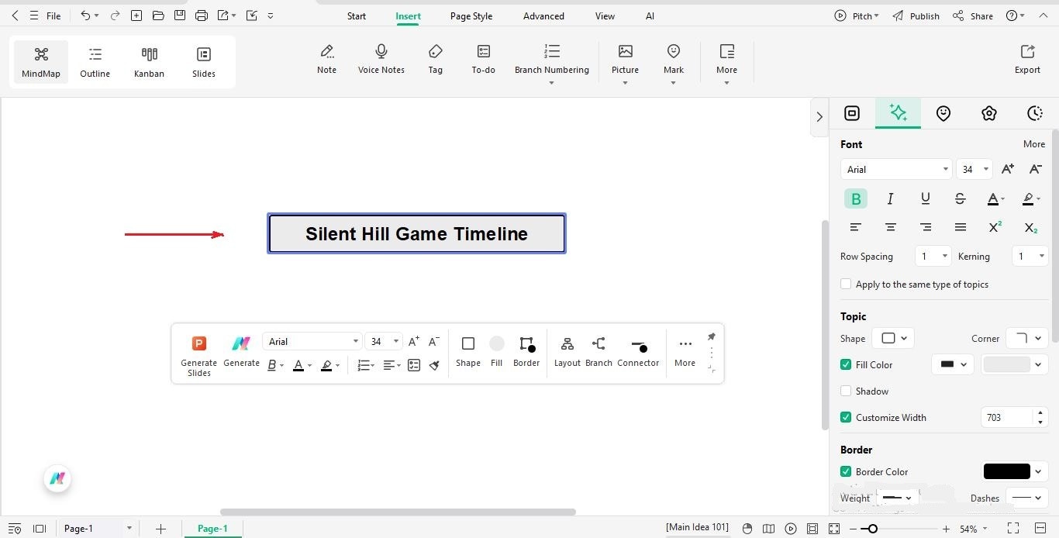Open Connector tool in floating toolbar
This screenshot has height=538, width=1059.
coord(638,351)
